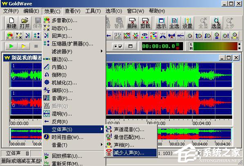Click the Stop playback square button
This screenshot has height=166, width=244.
(x=36, y=46)
